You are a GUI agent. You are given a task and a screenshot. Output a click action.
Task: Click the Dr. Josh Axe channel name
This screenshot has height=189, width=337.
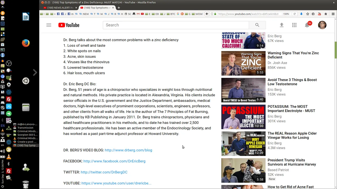click(277, 63)
